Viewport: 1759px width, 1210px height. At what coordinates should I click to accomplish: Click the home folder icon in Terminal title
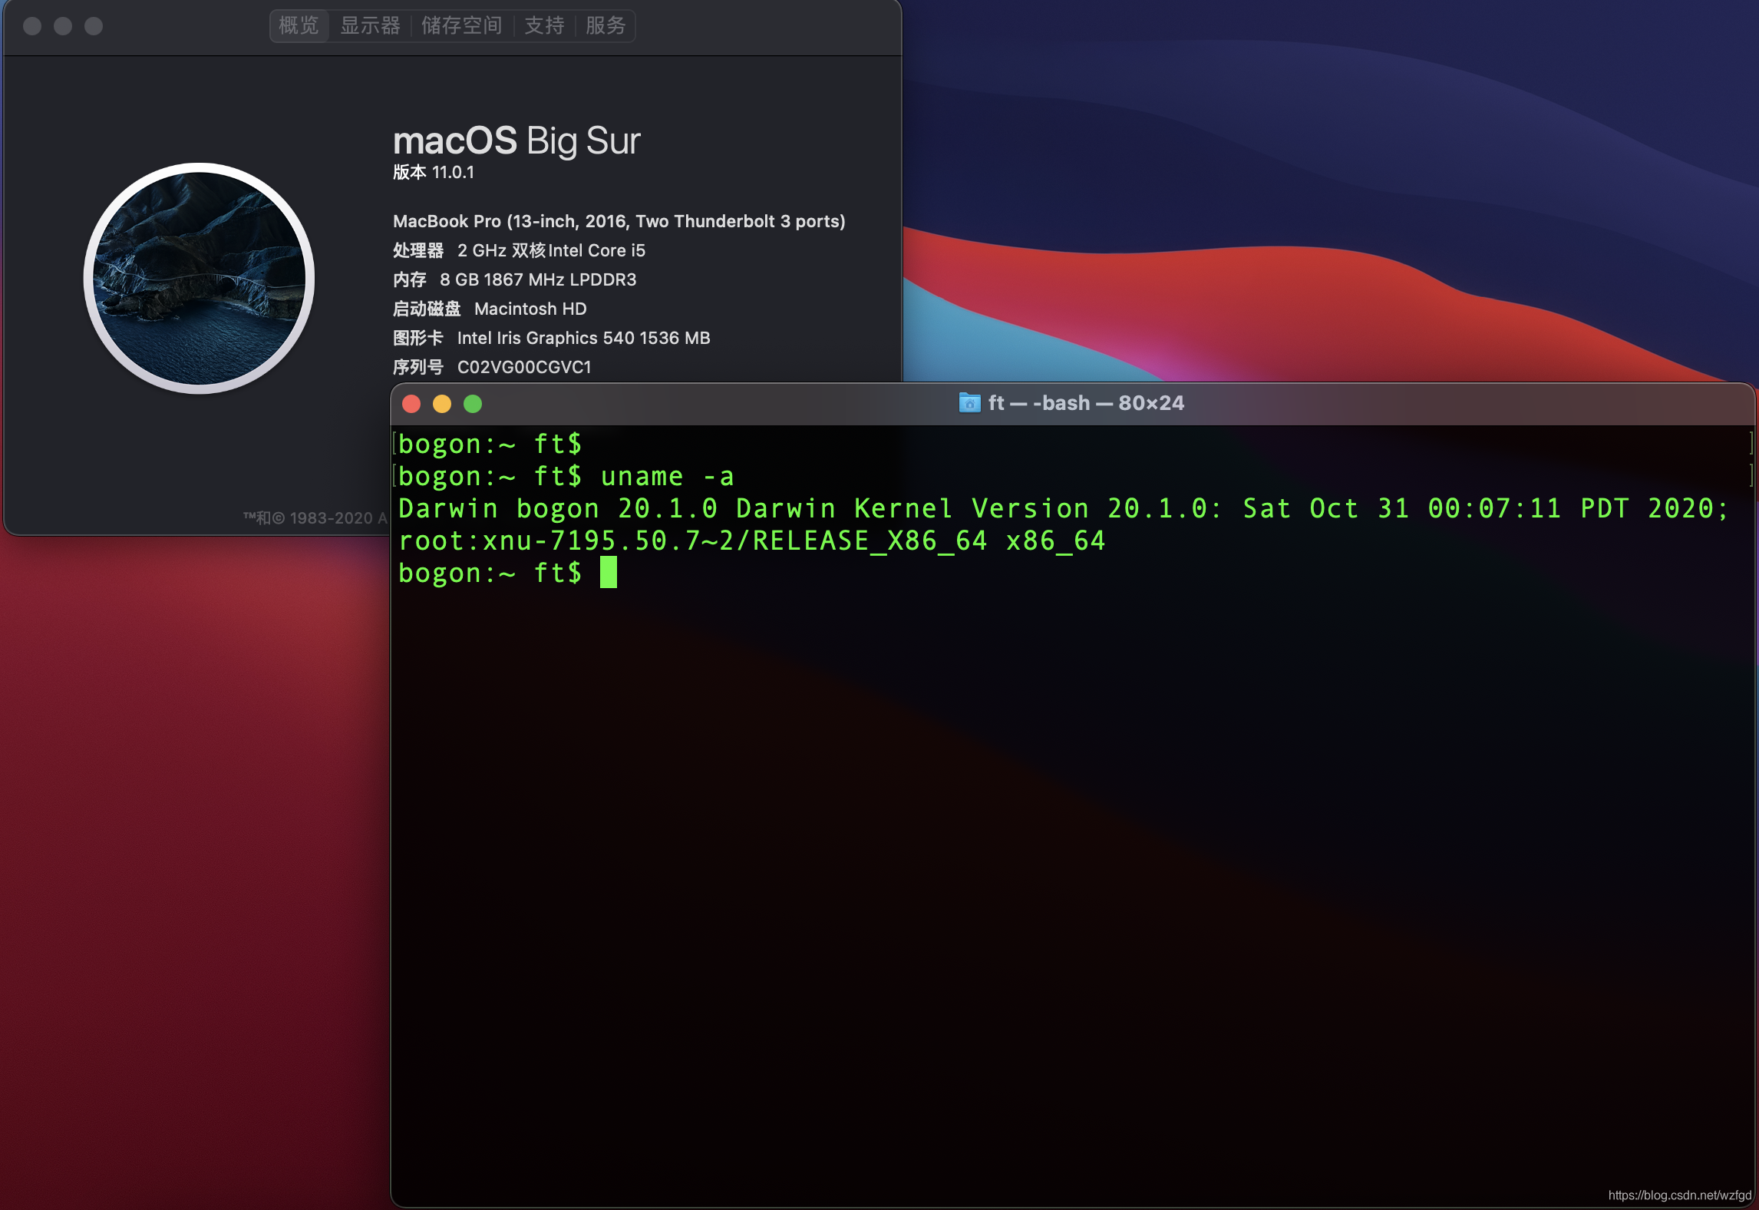pos(969,403)
